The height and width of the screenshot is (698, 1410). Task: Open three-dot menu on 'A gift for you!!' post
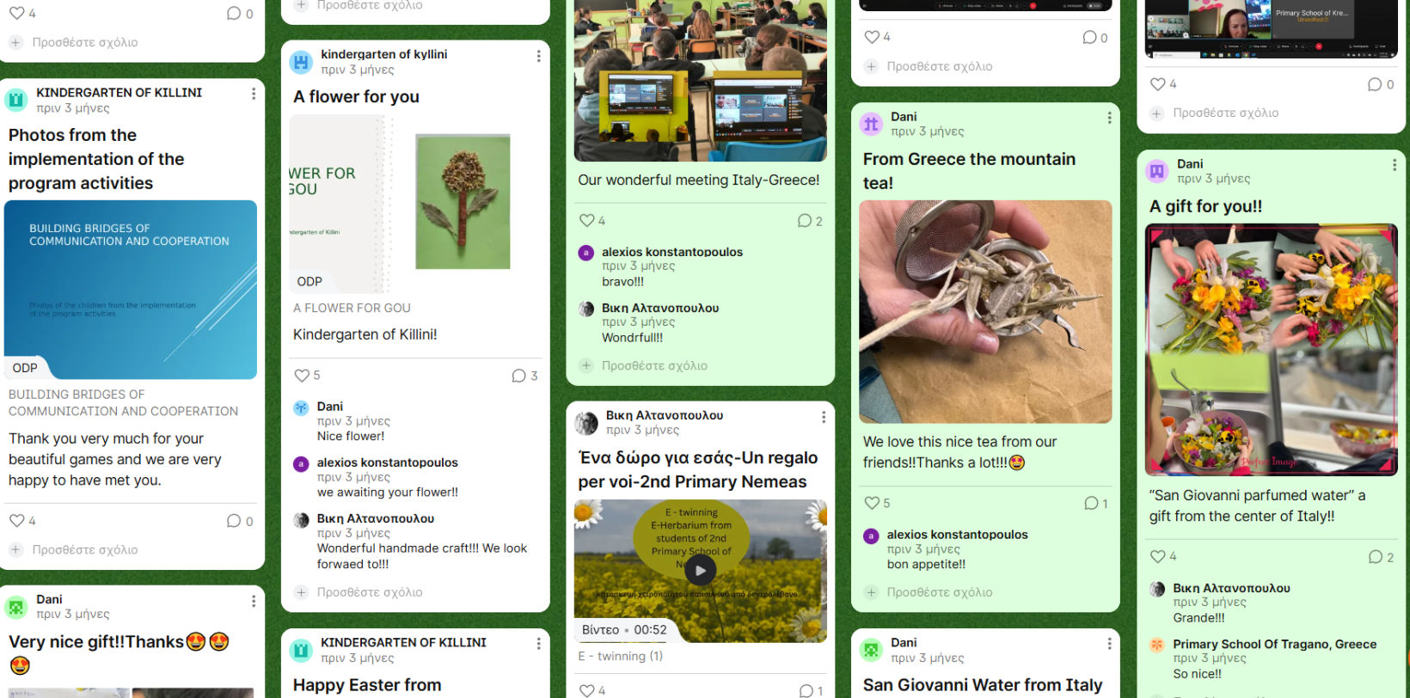(x=1394, y=165)
